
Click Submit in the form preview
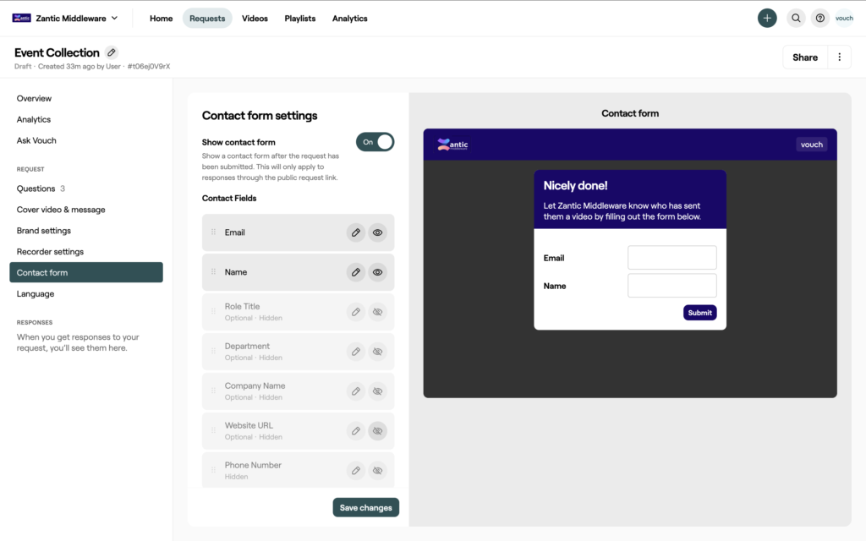[699, 313]
